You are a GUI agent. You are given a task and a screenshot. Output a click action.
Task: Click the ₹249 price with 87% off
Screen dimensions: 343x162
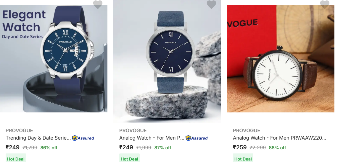tap(126, 147)
